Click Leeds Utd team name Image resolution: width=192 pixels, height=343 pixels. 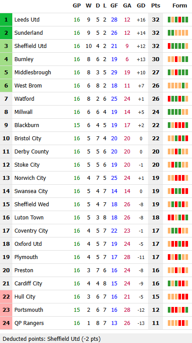tap(27, 20)
